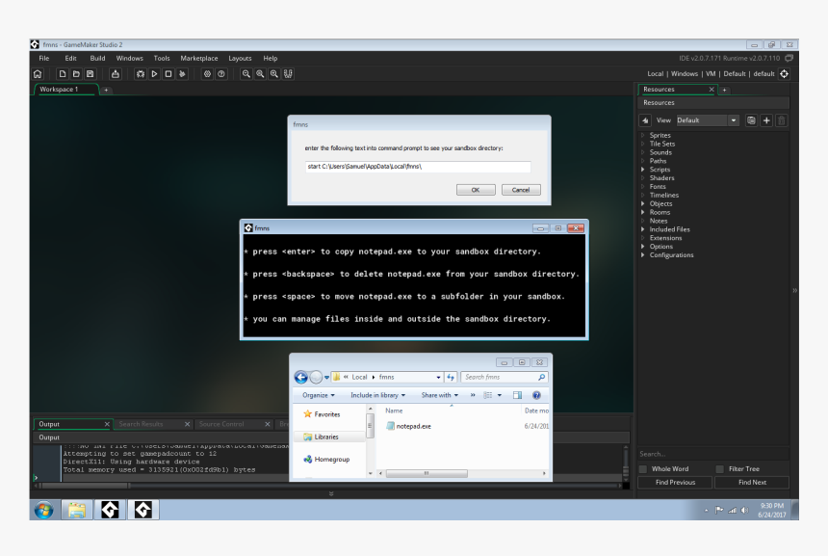Open the Marketplace menu

tap(198, 58)
